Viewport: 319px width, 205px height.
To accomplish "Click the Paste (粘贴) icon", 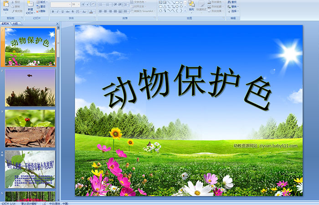I will (6, 4).
